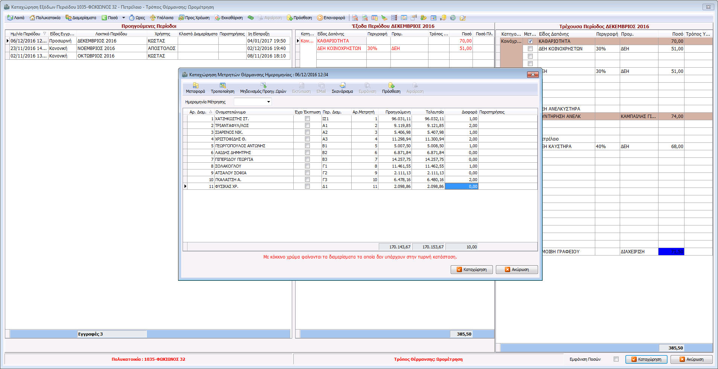
Task: Click the globe icon in main toolbar
Action: pyautogui.click(x=453, y=18)
